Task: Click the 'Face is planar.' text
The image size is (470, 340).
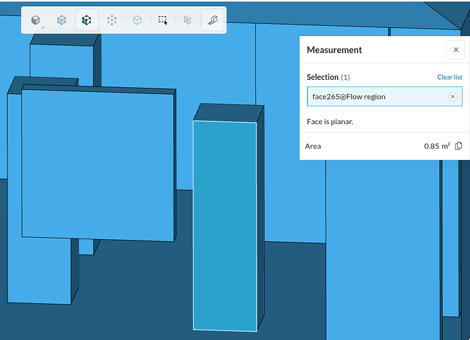Action: (330, 122)
